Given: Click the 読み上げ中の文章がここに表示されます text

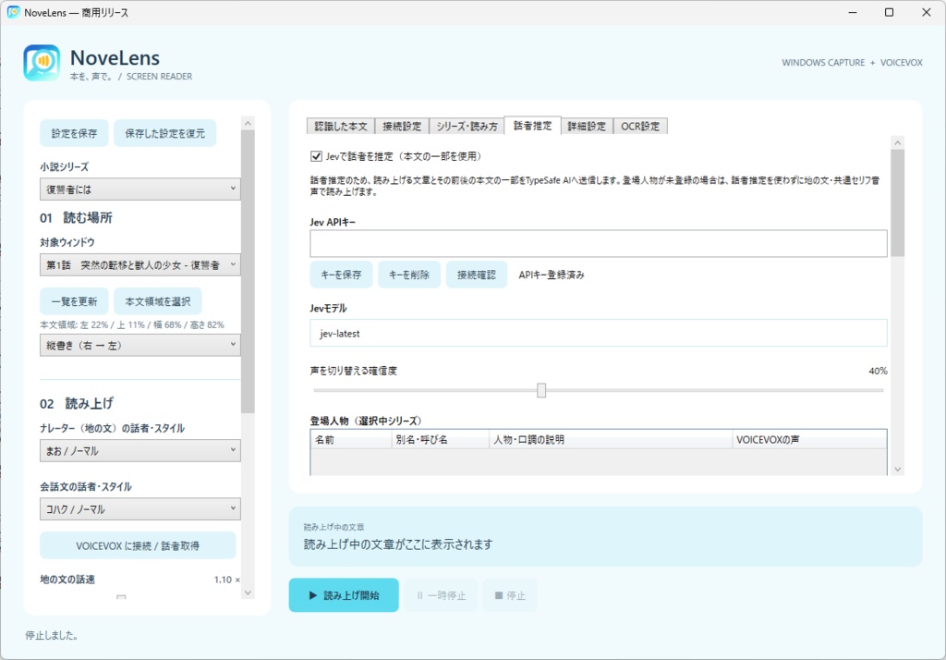Looking at the screenshot, I should (398, 544).
